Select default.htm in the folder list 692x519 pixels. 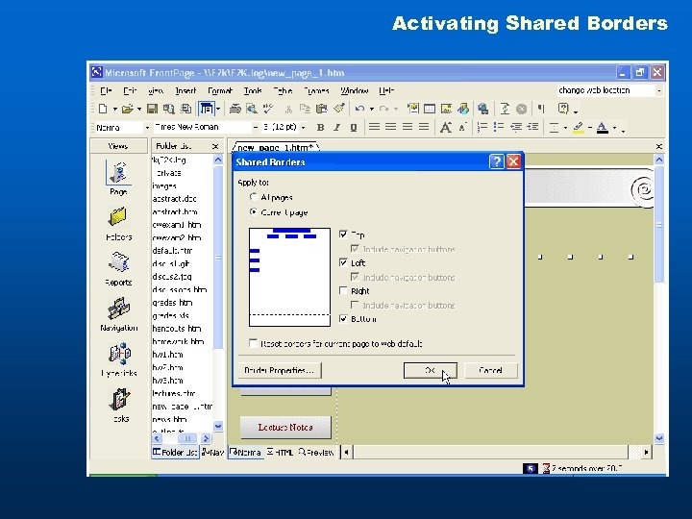172,251
